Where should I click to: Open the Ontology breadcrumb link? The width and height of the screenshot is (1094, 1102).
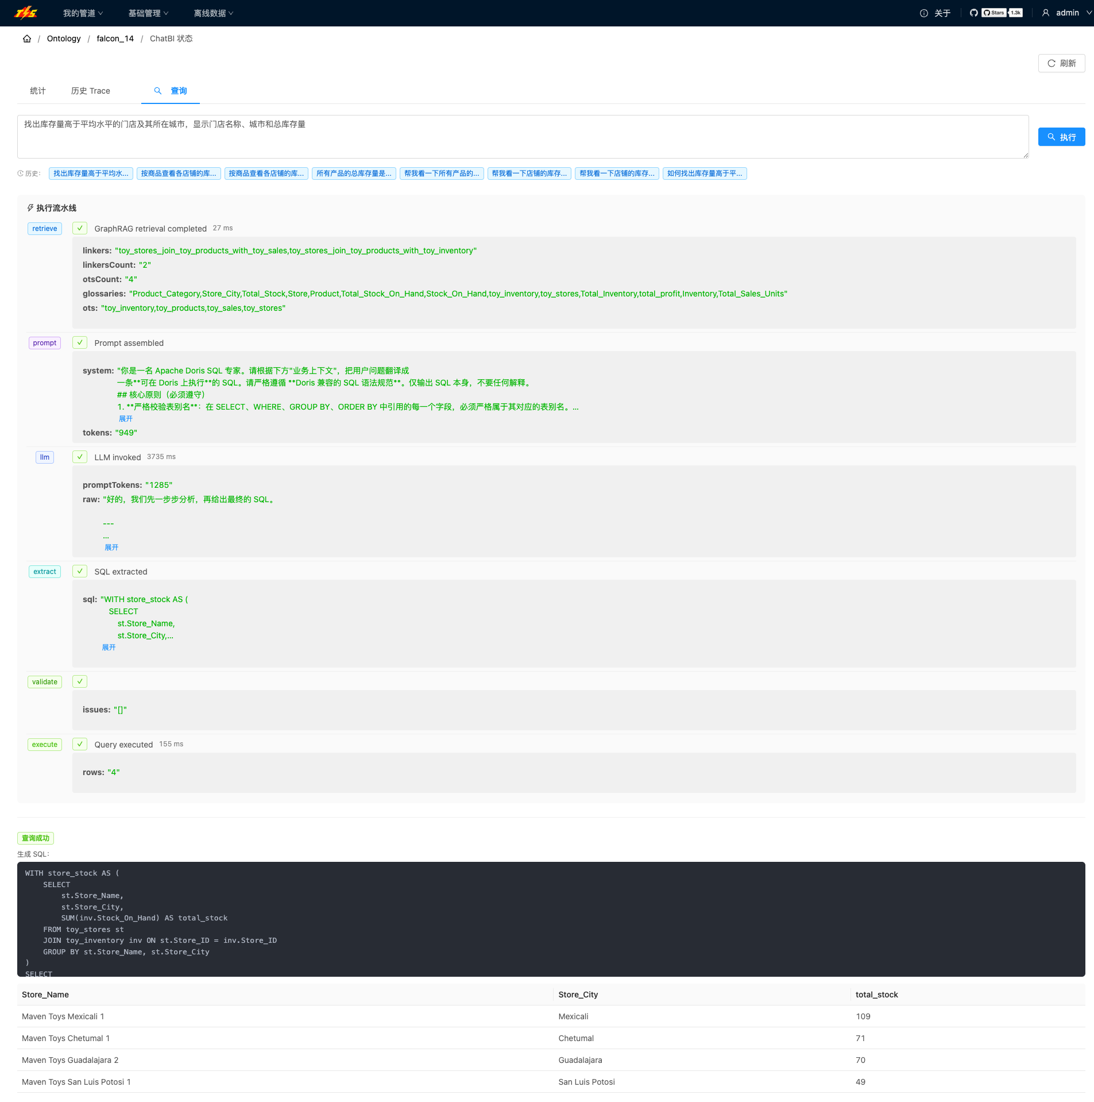64,38
